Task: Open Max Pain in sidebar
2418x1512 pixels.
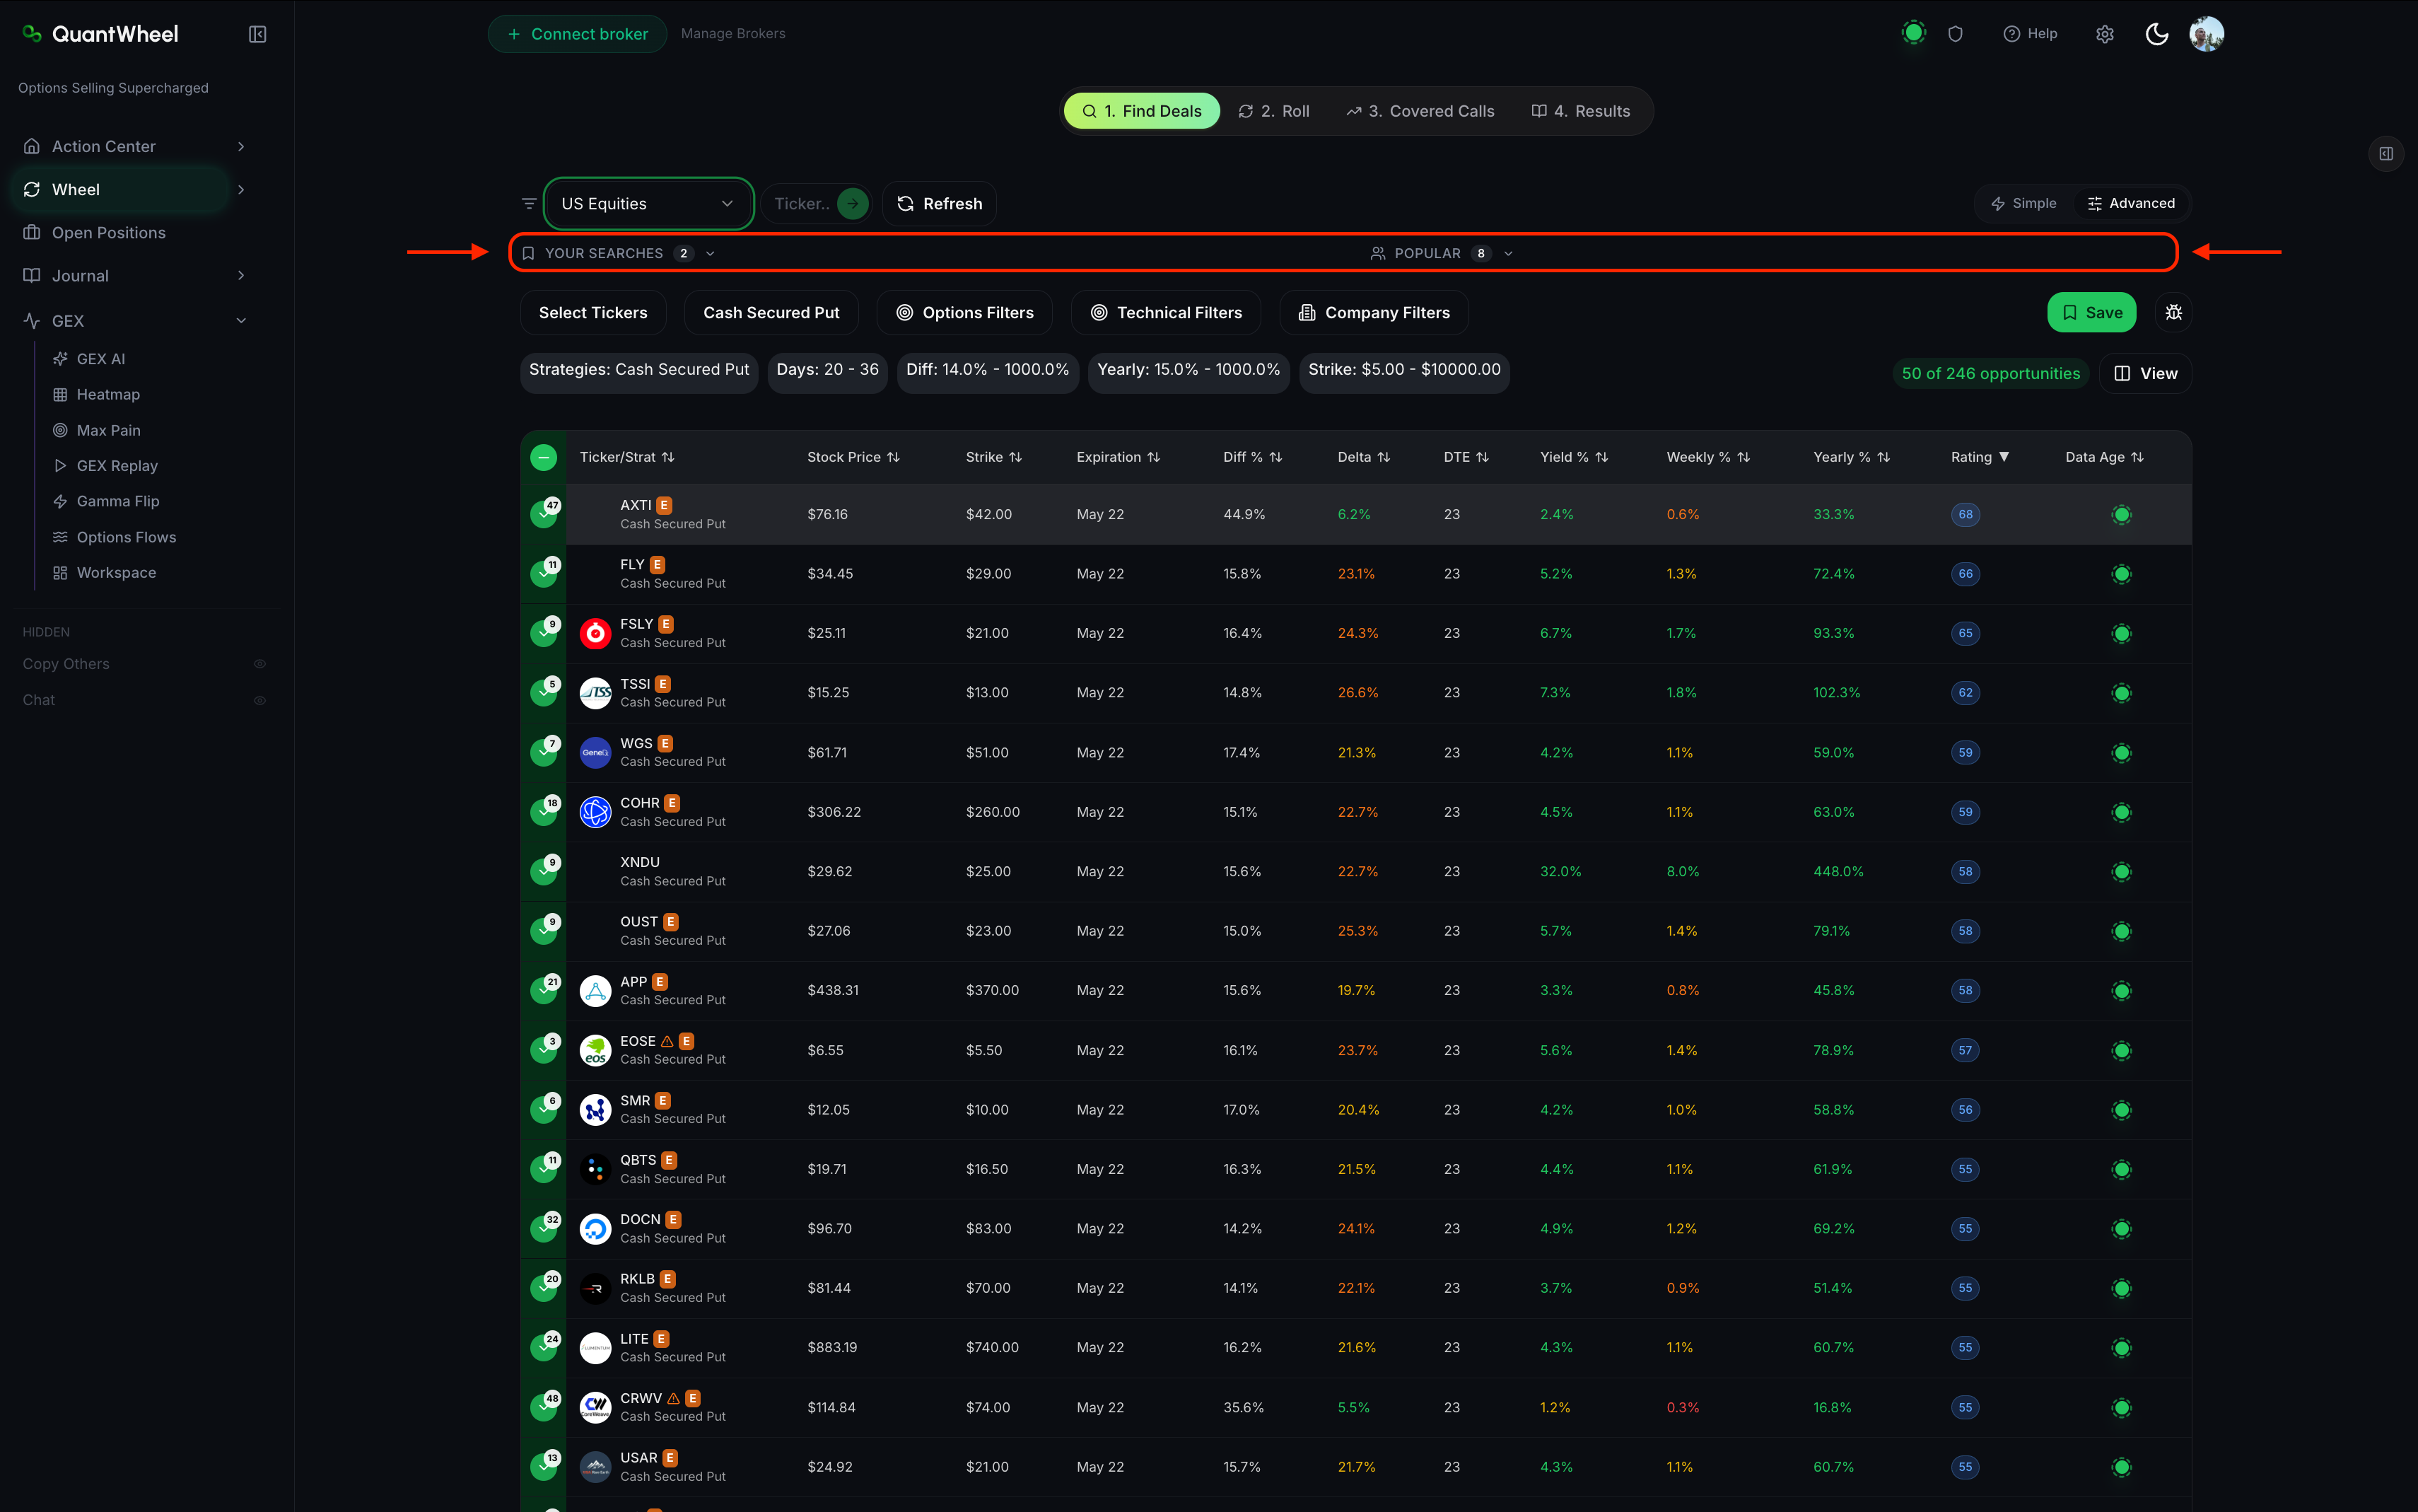Action: [97, 430]
